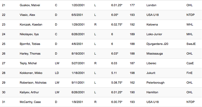The width and height of the screenshot is (202, 107).
Task: Click the rank number 28 cell
Action: tap(4, 73)
